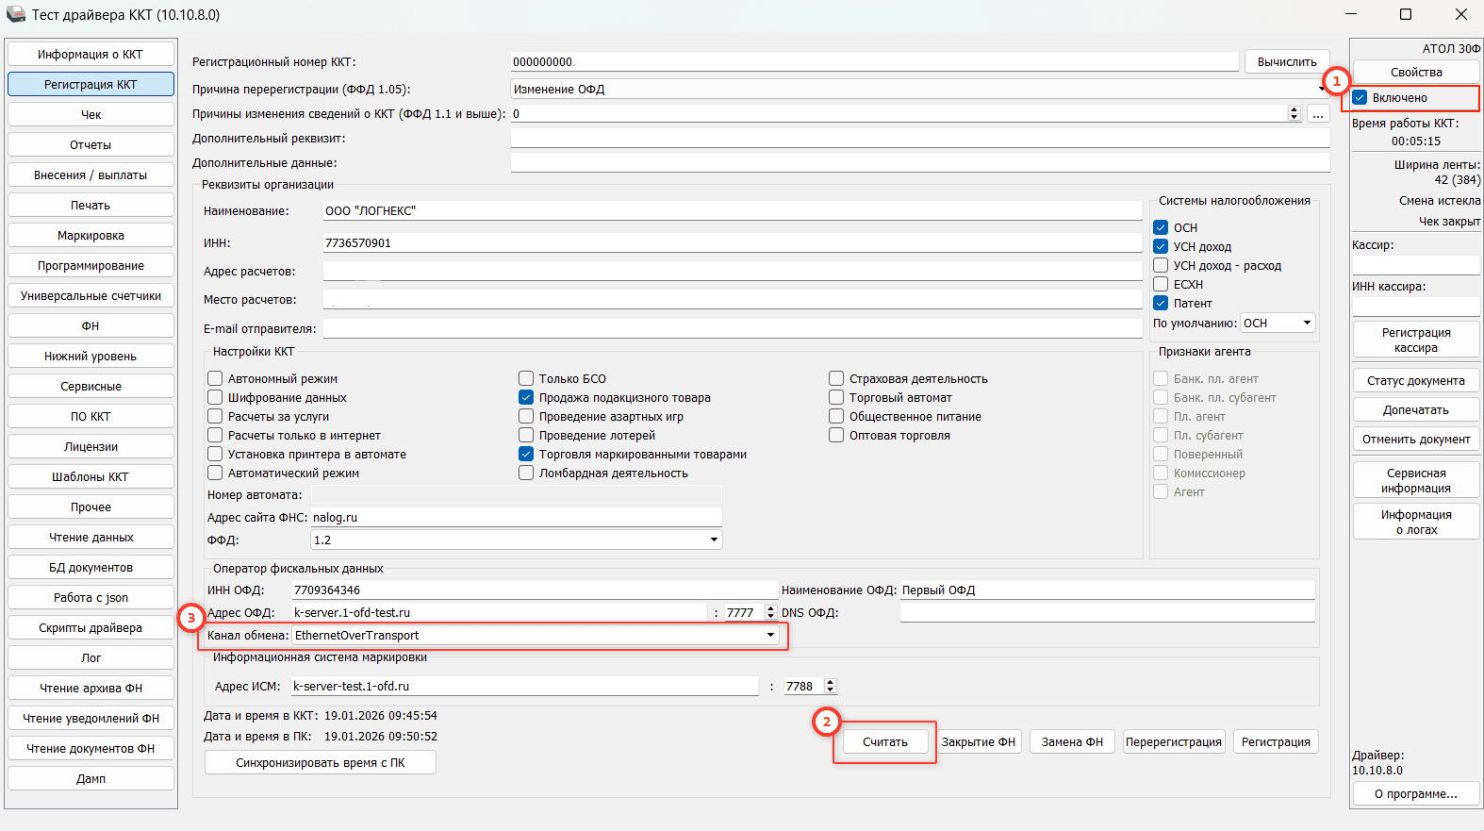Open the Маркировка section
Screen dimensions: 1484x831
(91, 235)
